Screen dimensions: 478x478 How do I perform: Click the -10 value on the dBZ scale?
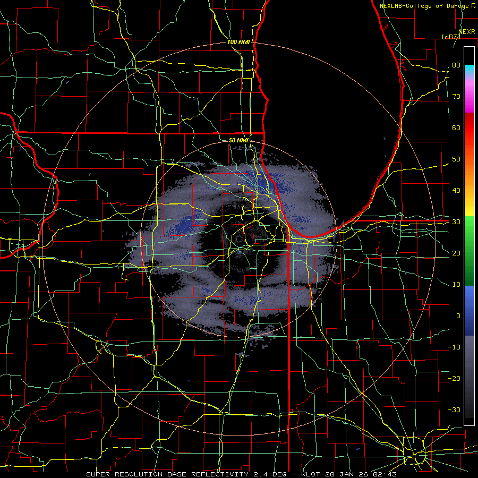point(454,347)
